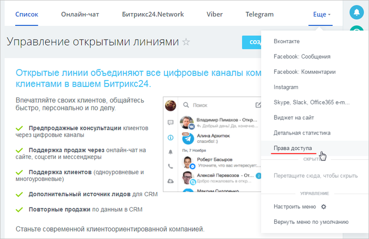Click the "Пн, 7 Ноября" date separator
369x239 pixels.
[x=194, y=150]
